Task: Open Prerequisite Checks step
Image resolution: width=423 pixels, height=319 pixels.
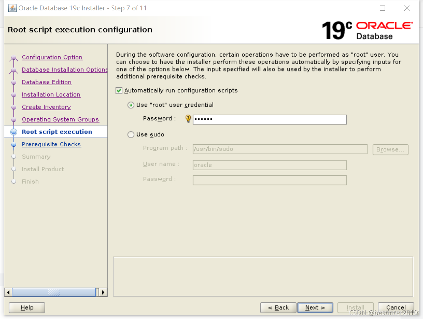Action: coord(51,144)
